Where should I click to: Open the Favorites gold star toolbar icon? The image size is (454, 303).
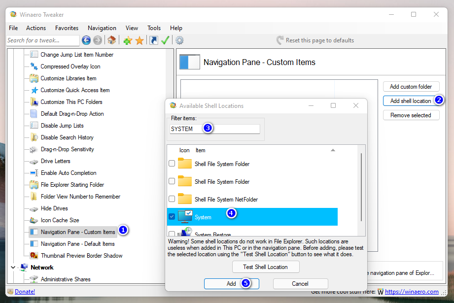point(140,40)
